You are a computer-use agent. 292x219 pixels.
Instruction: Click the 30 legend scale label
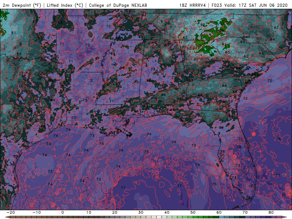[x=141, y=212]
